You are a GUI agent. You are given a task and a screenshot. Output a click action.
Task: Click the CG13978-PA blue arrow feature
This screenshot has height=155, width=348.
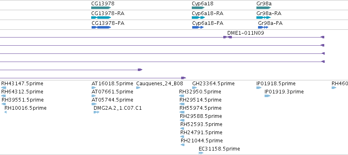pyautogui.click(x=101, y=27)
